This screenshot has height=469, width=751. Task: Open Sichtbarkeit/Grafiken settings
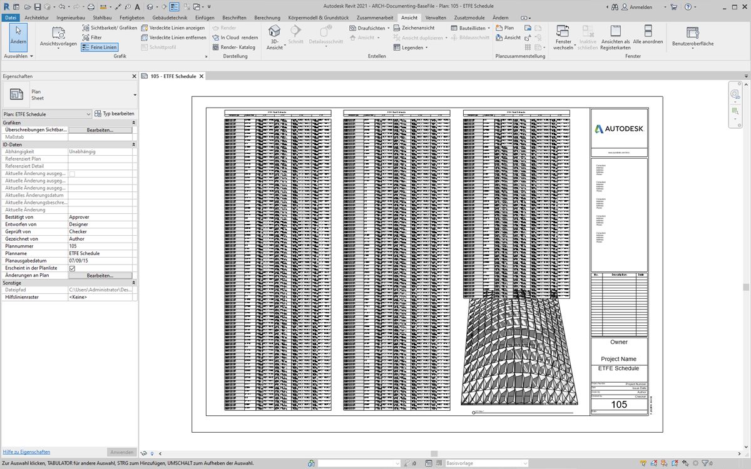coord(110,28)
